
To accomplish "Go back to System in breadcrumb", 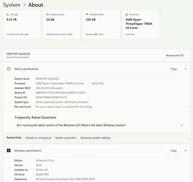I will 12,5.
